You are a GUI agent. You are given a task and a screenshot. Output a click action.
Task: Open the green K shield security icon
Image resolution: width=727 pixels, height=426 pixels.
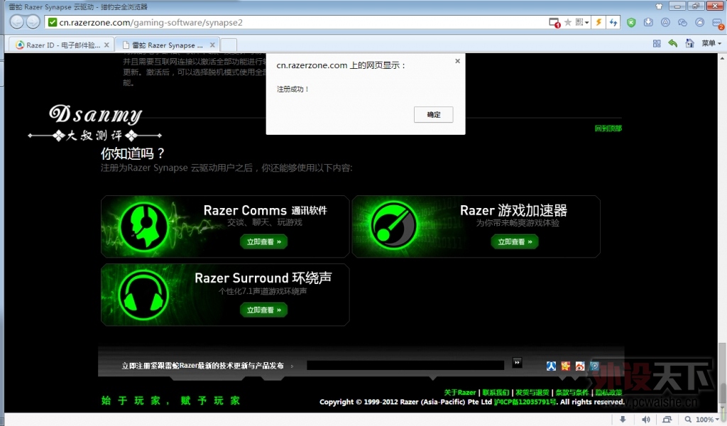[631, 22]
